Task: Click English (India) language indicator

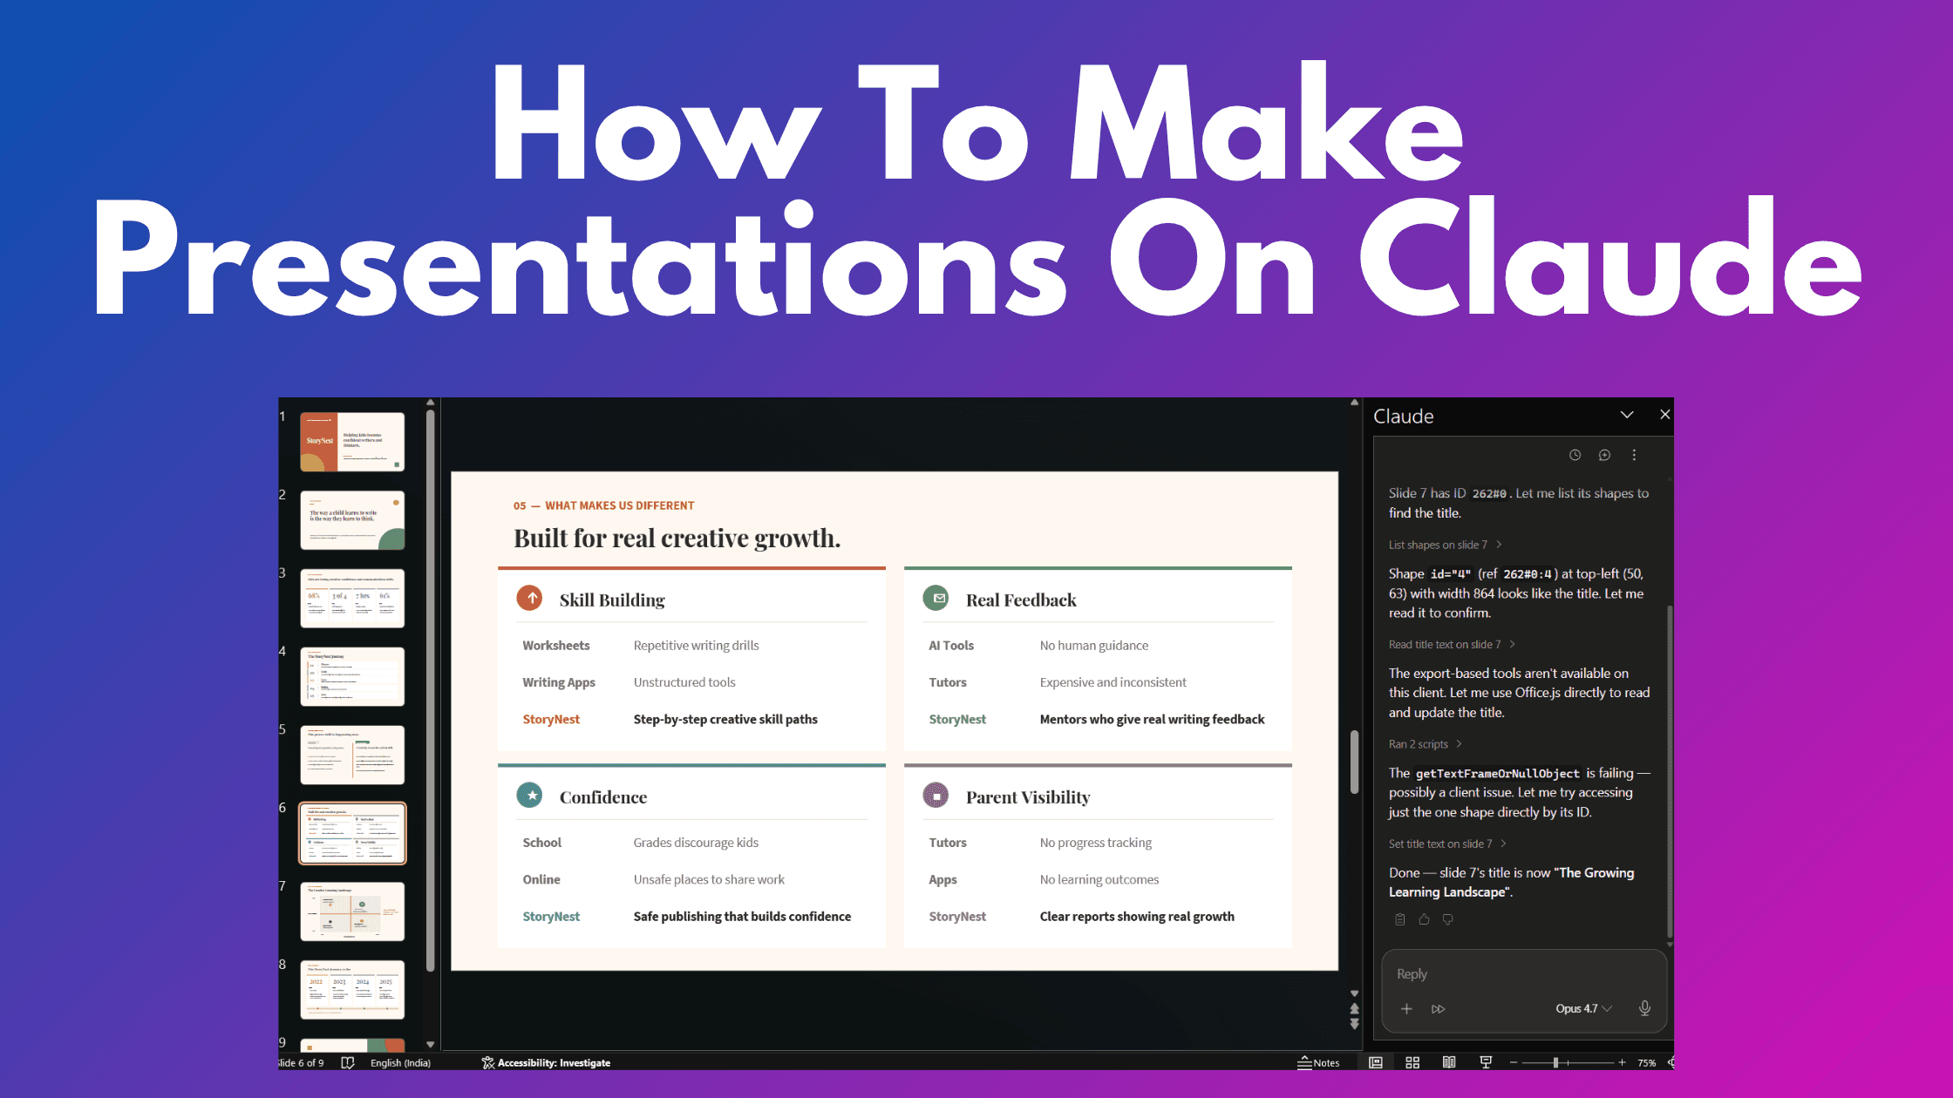Action: click(400, 1062)
